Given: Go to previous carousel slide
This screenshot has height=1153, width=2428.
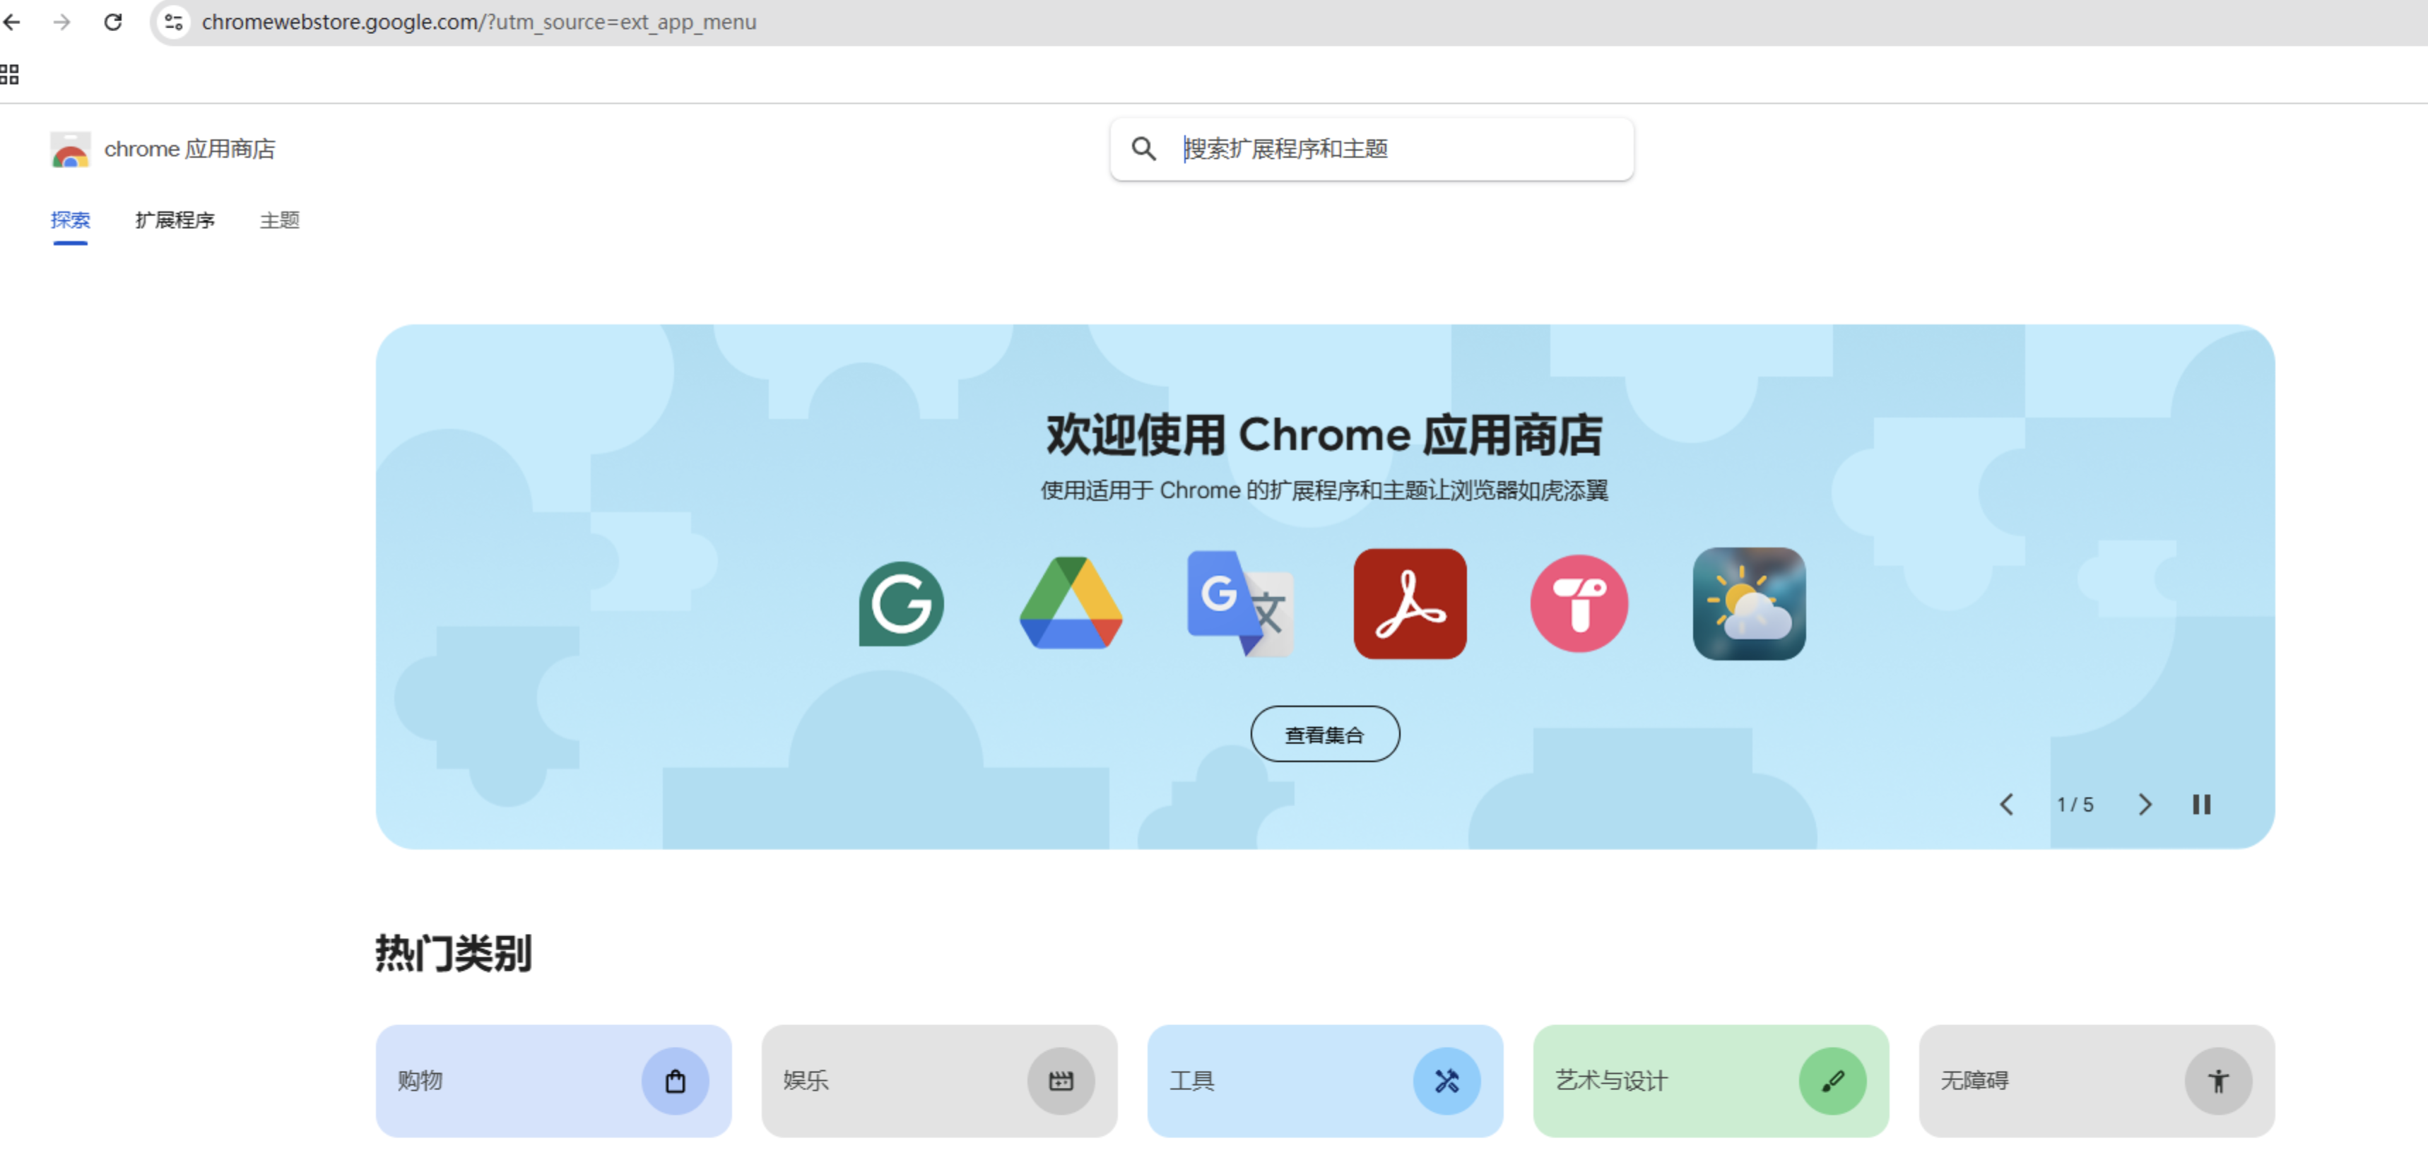Looking at the screenshot, I should pyautogui.click(x=2007, y=805).
